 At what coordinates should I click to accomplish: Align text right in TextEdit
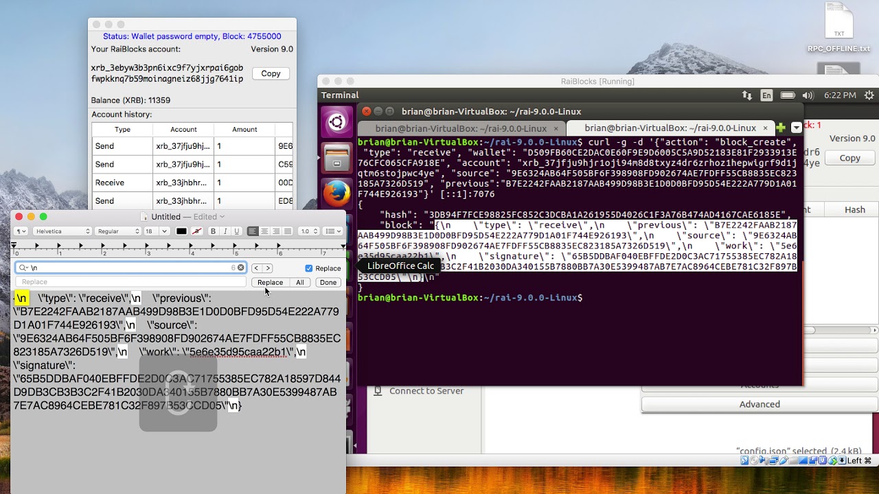pyautogui.click(x=276, y=231)
